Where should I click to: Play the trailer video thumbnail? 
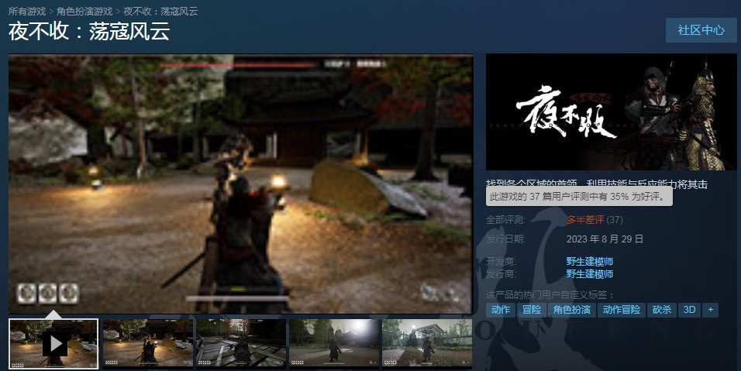click(x=53, y=343)
